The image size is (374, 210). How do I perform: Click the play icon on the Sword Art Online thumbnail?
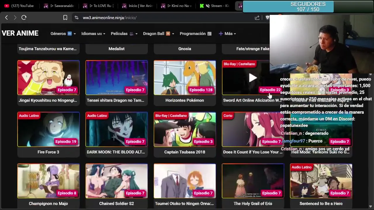[253, 78]
